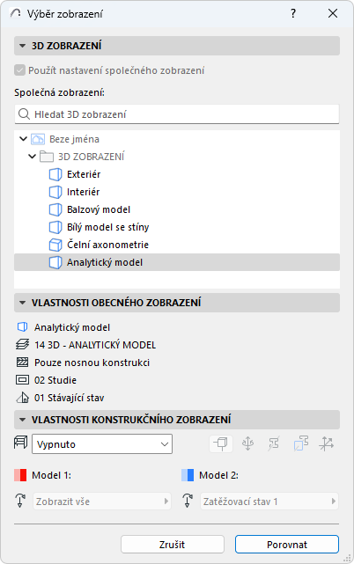Click the Beze jména project icon
The image size is (354, 564).
[x=38, y=139]
